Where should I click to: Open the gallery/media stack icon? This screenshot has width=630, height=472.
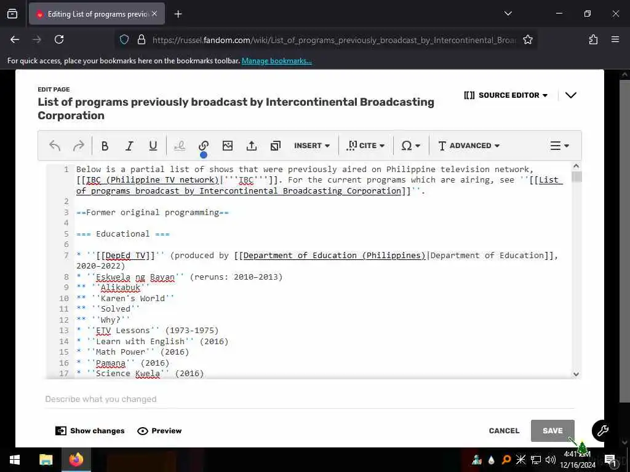coord(275,146)
